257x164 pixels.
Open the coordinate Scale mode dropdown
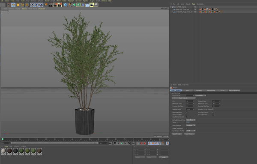point(152,157)
